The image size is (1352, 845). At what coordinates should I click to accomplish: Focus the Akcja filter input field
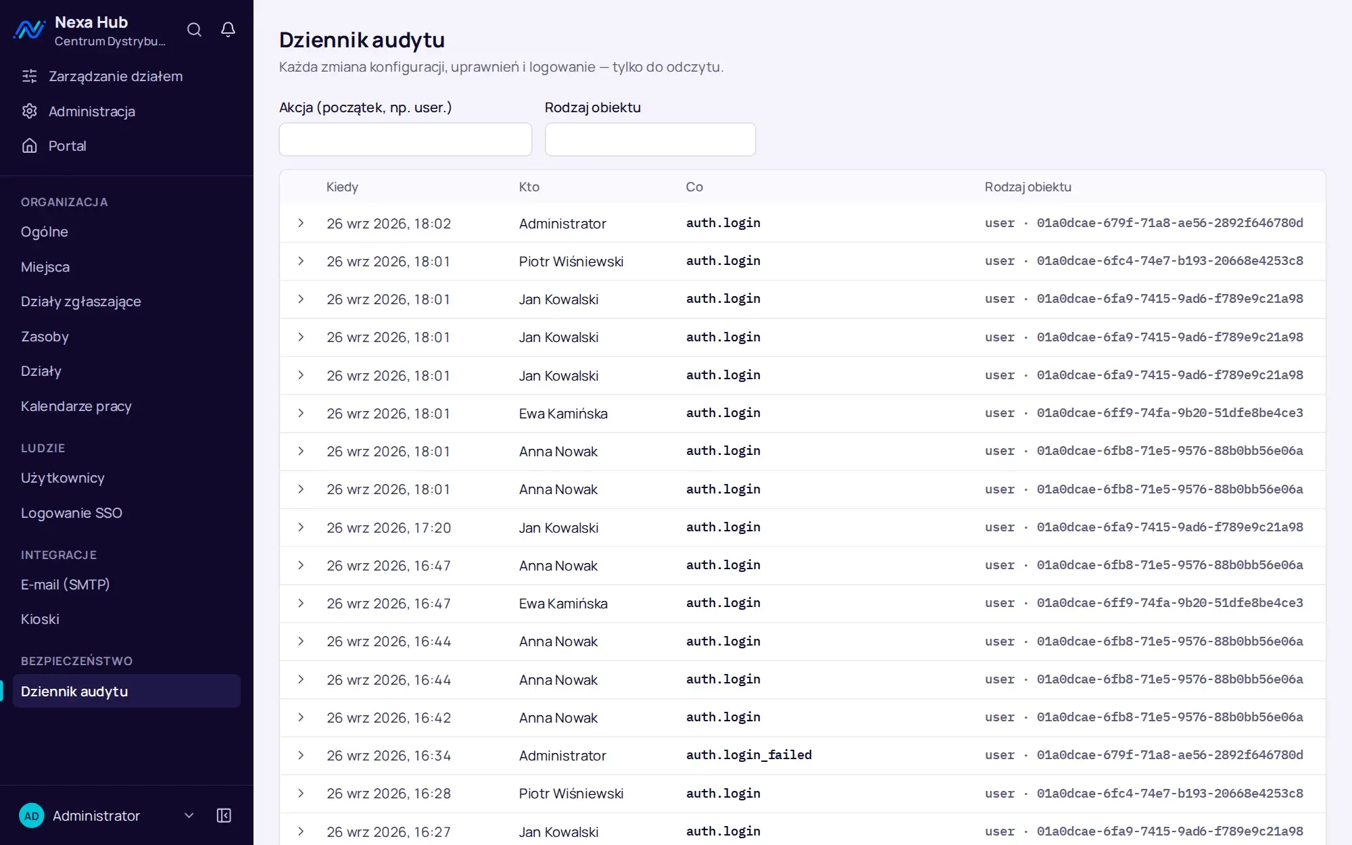click(x=406, y=139)
